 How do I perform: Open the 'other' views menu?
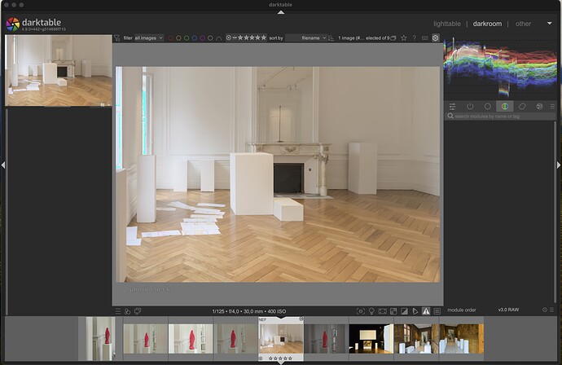coord(523,24)
